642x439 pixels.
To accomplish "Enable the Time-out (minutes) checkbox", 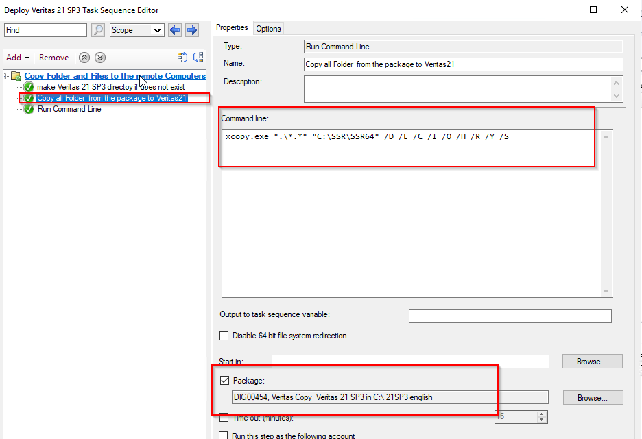I will (x=224, y=418).
